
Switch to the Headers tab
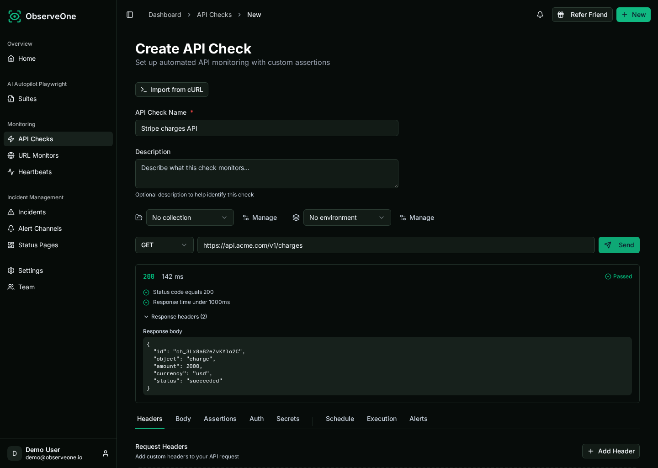tap(150, 419)
